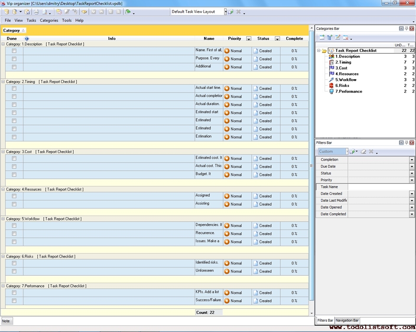
Task: Open the Completion filter dropdown
Action: [x=411, y=160]
